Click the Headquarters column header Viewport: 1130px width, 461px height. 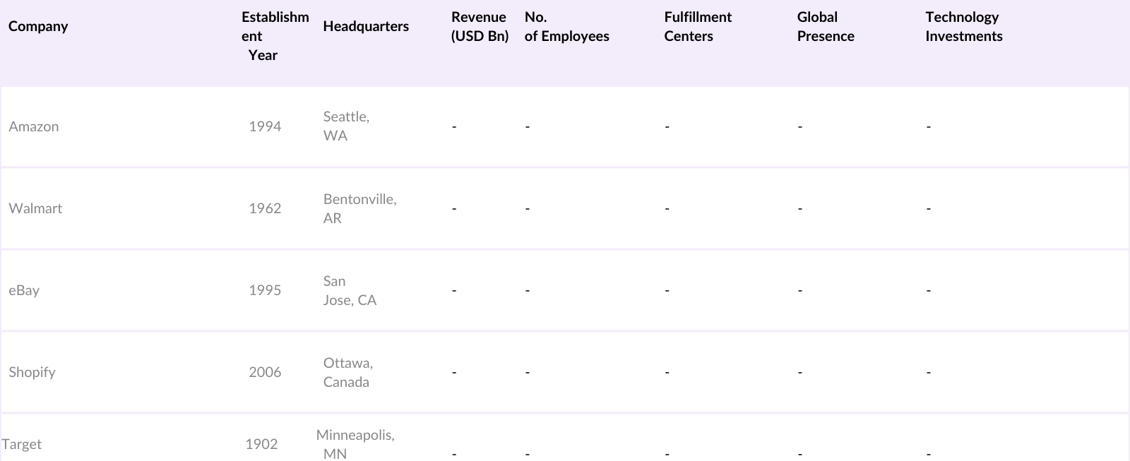pos(366,26)
